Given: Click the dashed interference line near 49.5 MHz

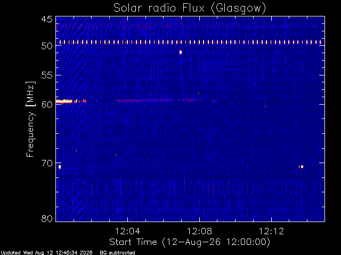Looking at the screenshot, I should tap(190, 42).
